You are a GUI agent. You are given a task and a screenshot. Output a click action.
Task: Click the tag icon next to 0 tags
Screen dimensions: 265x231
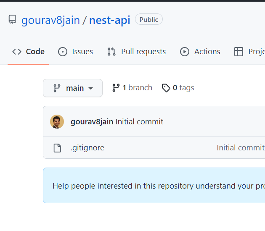click(166, 88)
